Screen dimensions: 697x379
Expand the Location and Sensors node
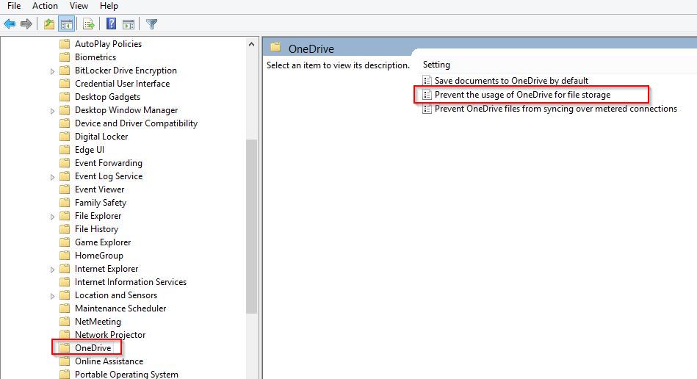[52, 296]
